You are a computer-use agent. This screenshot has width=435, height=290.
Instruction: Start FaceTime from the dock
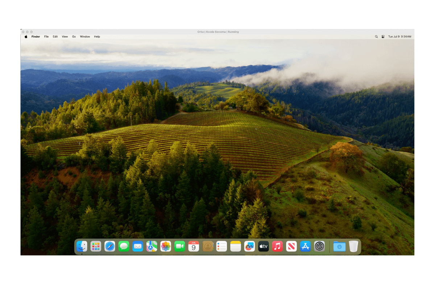point(179,246)
